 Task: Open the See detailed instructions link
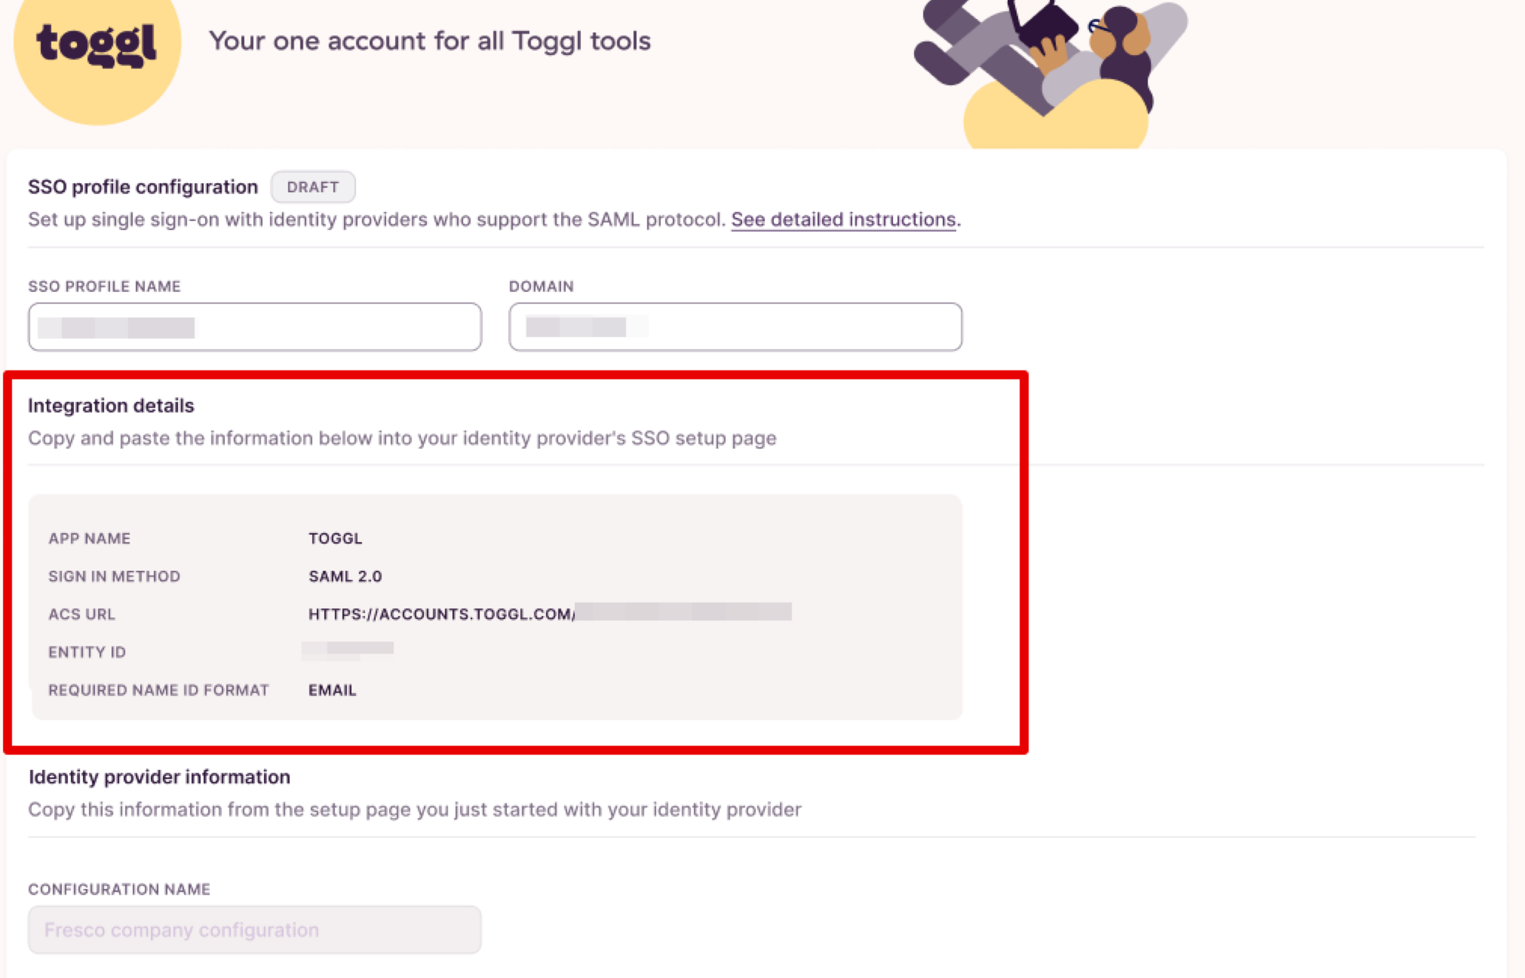coord(843,220)
